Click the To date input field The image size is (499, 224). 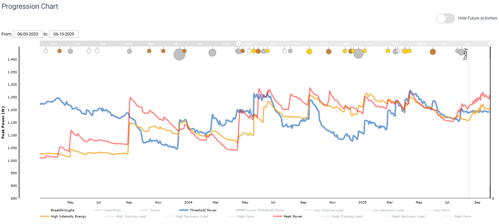[64, 34]
